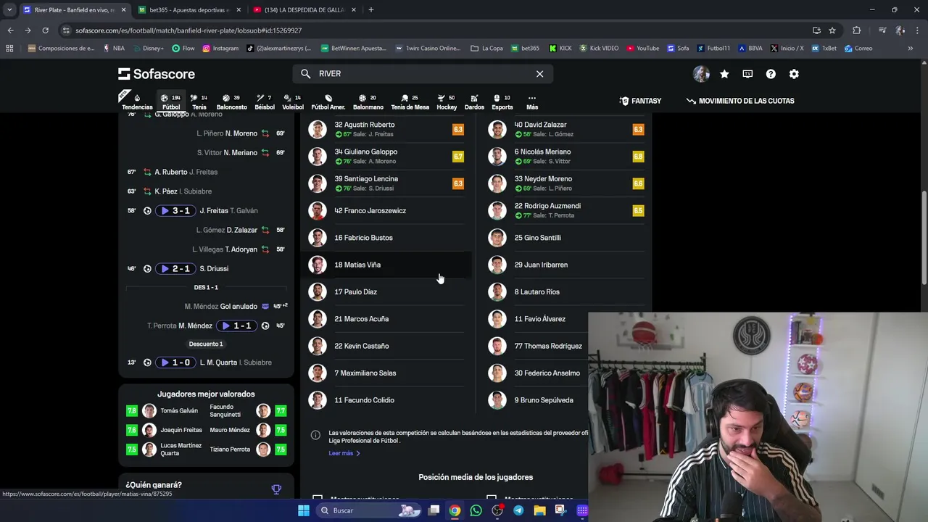
Task: Switch to the Baloncesto sport tab
Action: click(231, 101)
